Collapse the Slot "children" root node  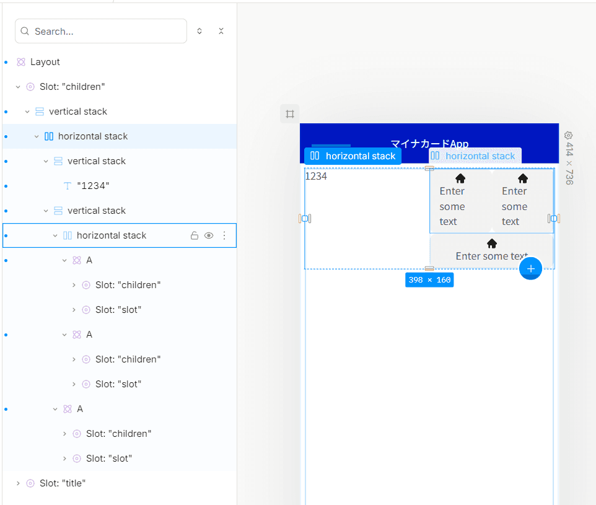click(18, 87)
